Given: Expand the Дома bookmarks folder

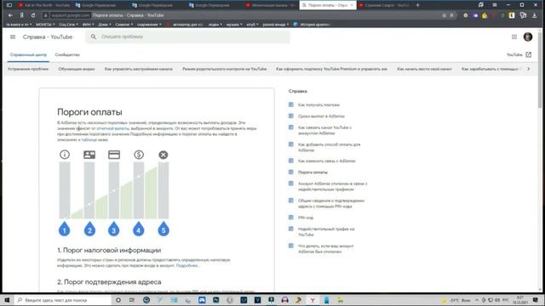Looking at the screenshot, I should [x=104, y=25].
